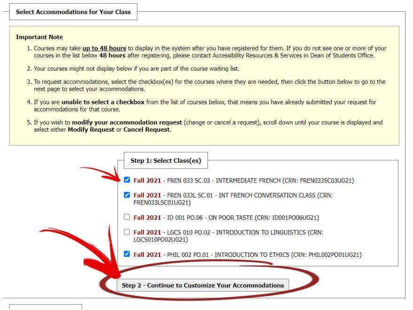Click Step 2 Continue to Customize Your Accommodations button
This screenshot has height=310, width=413.
click(x=203, y=286)
